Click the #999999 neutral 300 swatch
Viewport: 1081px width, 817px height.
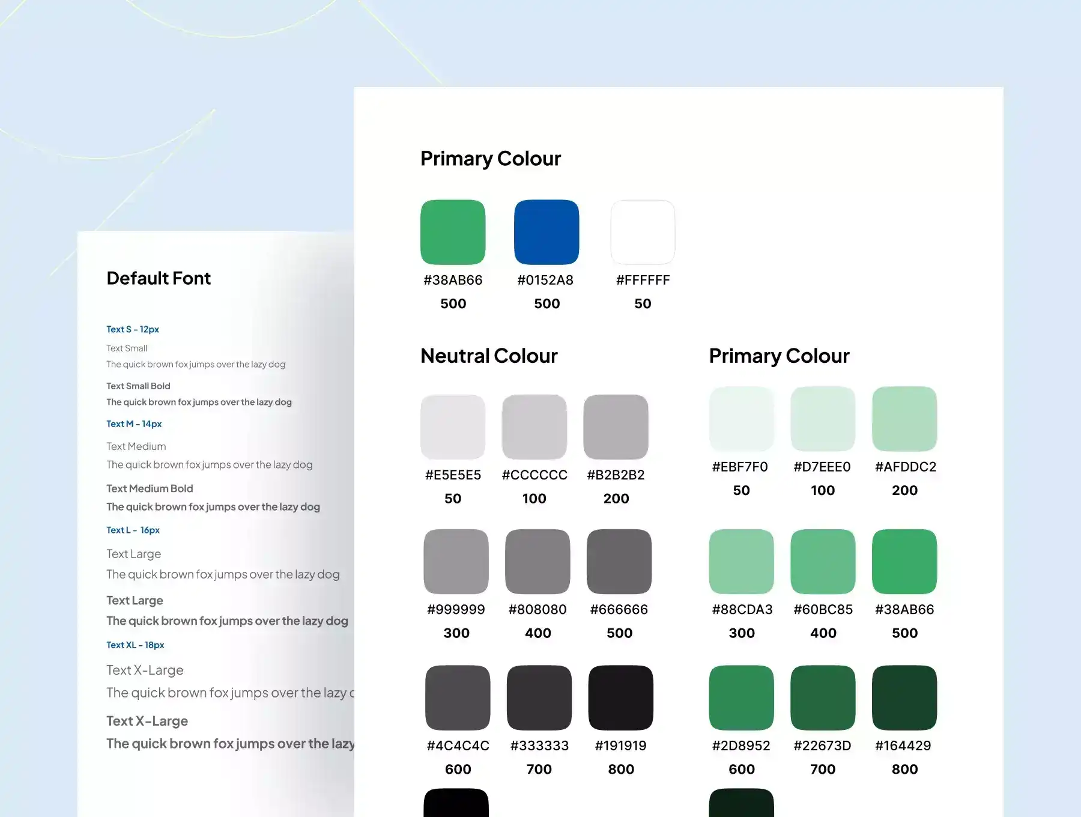point(456,562)
